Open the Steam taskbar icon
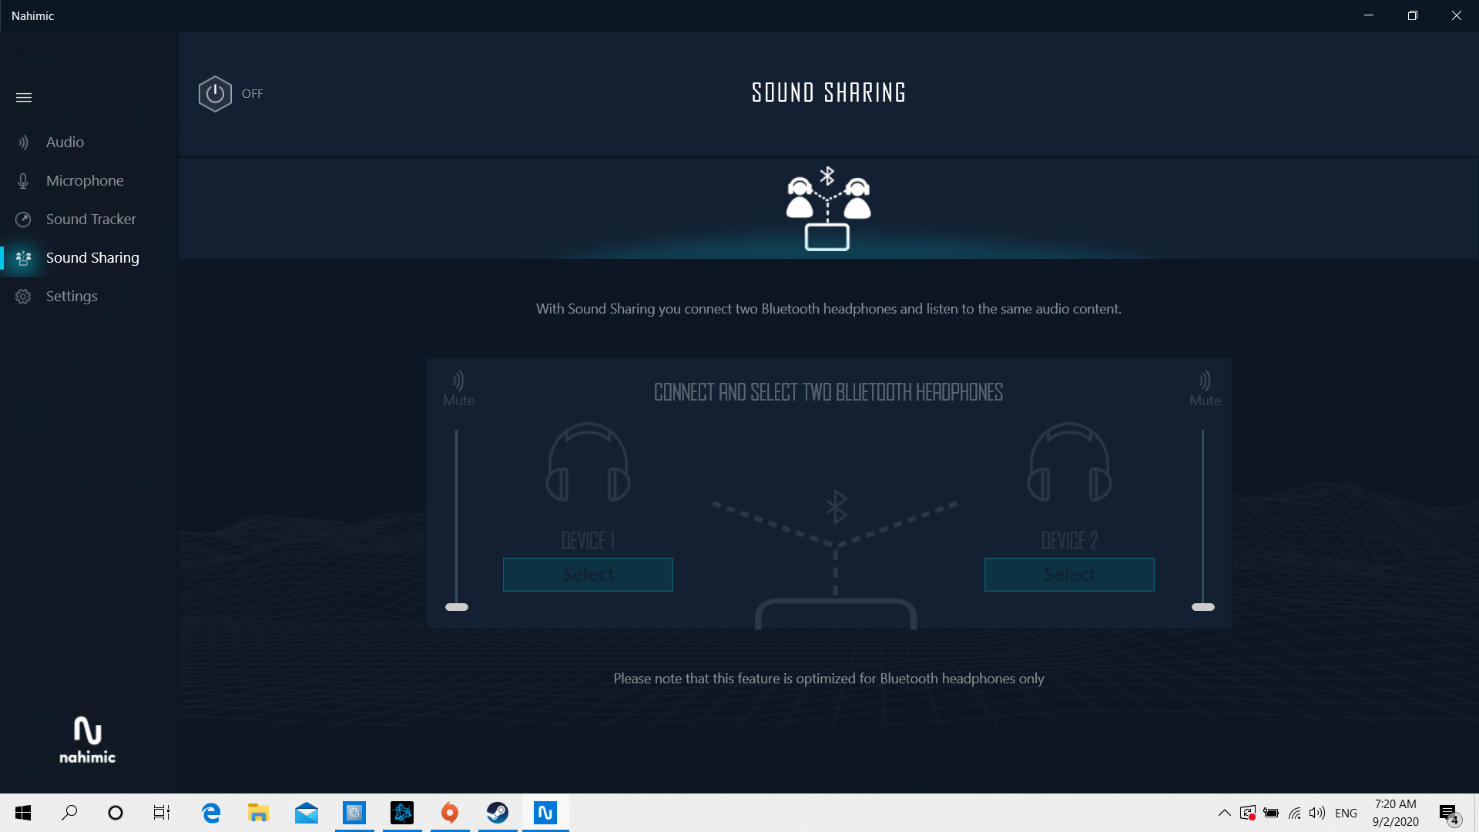The image size is (1479, 832). coord(498,813)
